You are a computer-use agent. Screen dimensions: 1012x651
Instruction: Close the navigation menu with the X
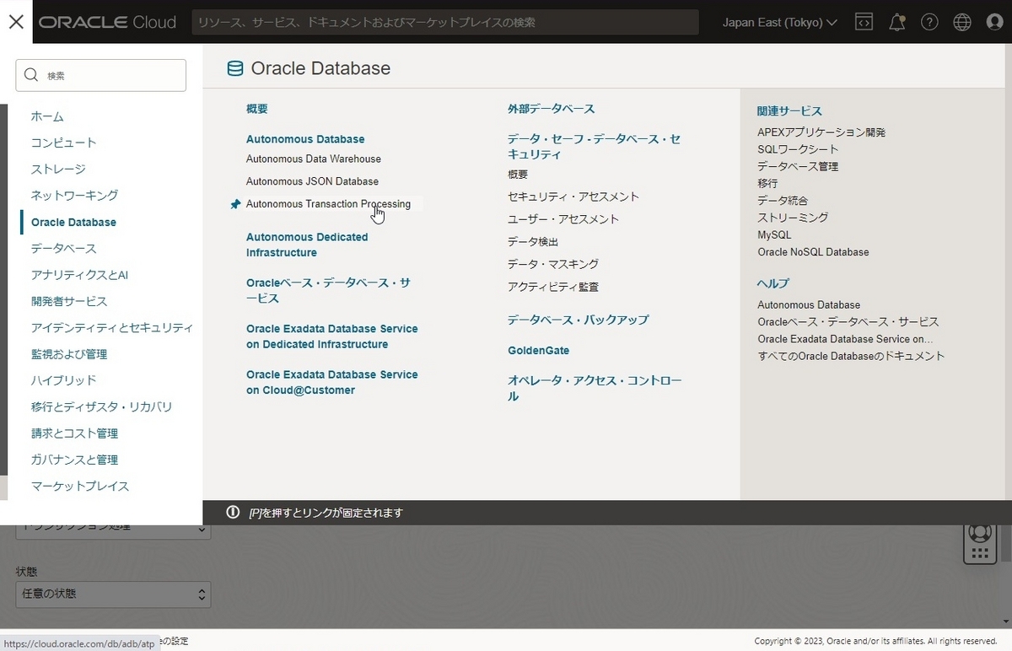pos(15,21)
